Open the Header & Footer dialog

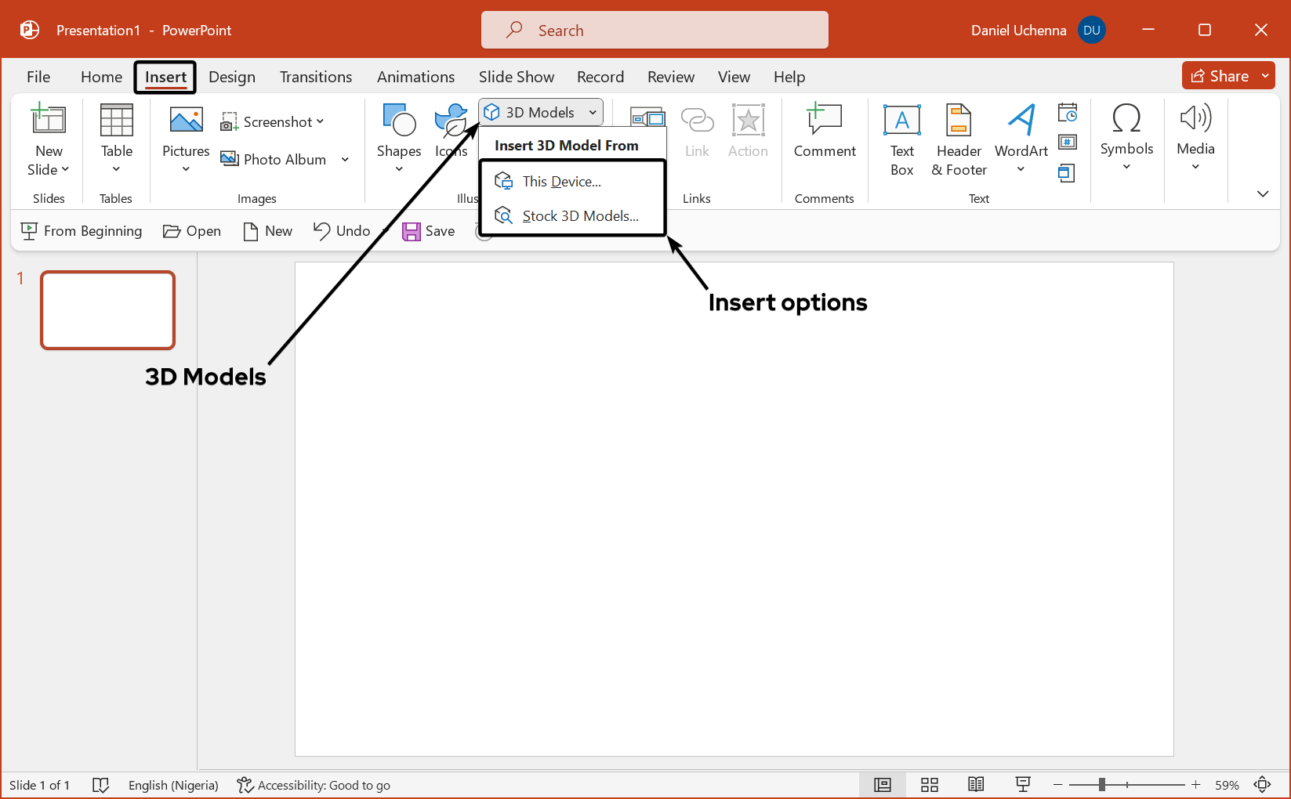tap(958, 121)
